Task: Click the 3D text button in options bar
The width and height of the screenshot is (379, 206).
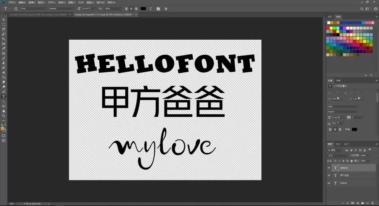Action: pyautogui.click(x=166, y=9)
